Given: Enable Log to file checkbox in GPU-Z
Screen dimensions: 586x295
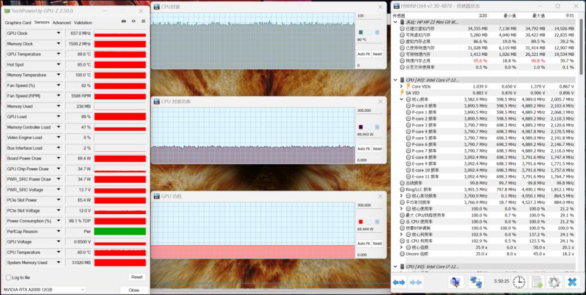Looking at the screenshot, I should click(x=8, y=278).
